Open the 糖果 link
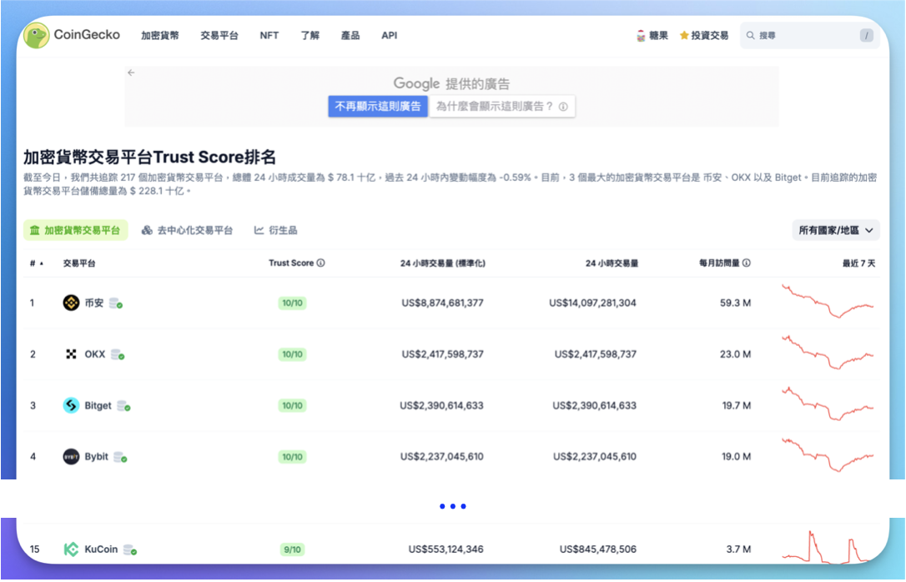This screenshot has width=906, height=582. point(652,35)
